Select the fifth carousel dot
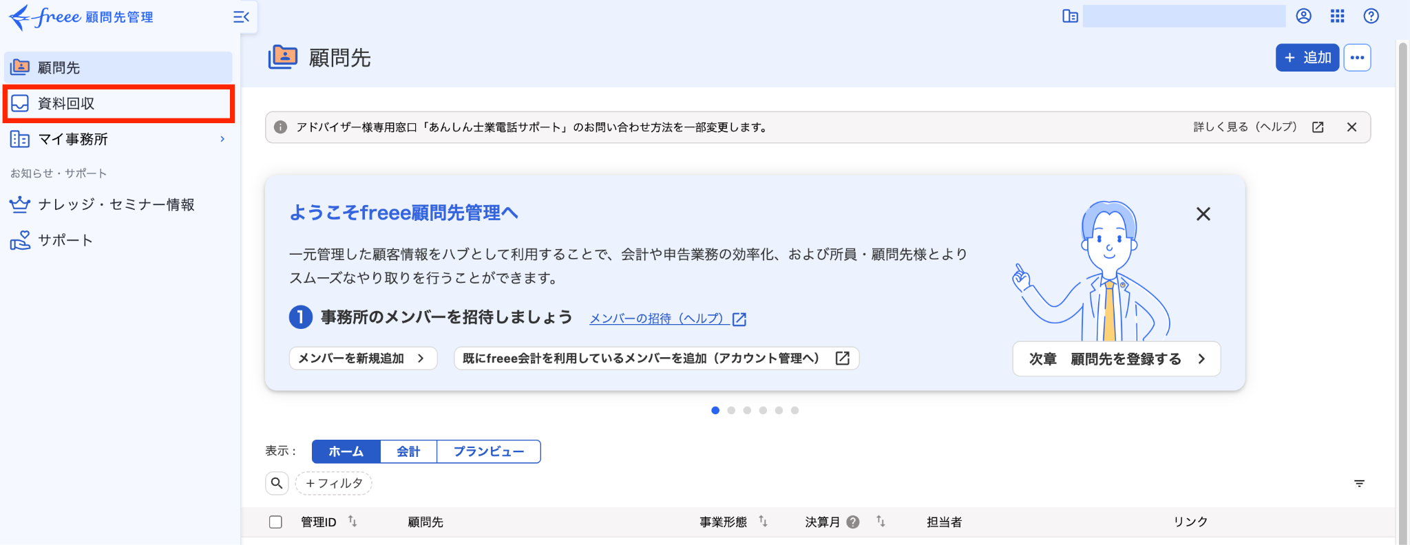Viewport: 1410px width, 545px height. coord(779,410)
